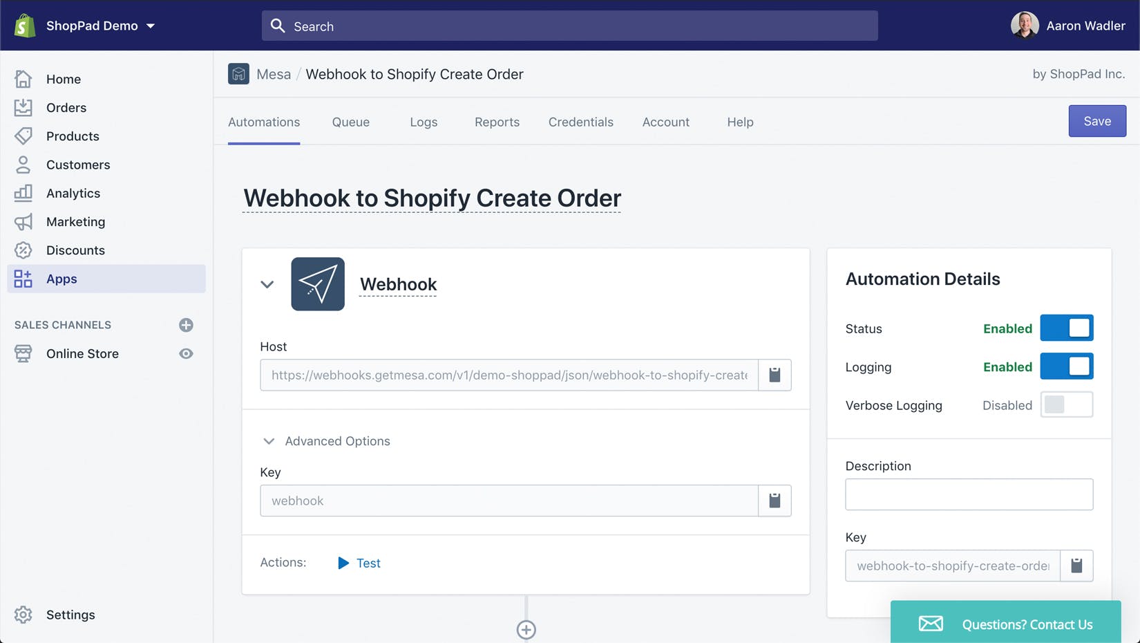Click the Customers person icon
Screen dimensions: 1140x643
[x=23, y=165]
